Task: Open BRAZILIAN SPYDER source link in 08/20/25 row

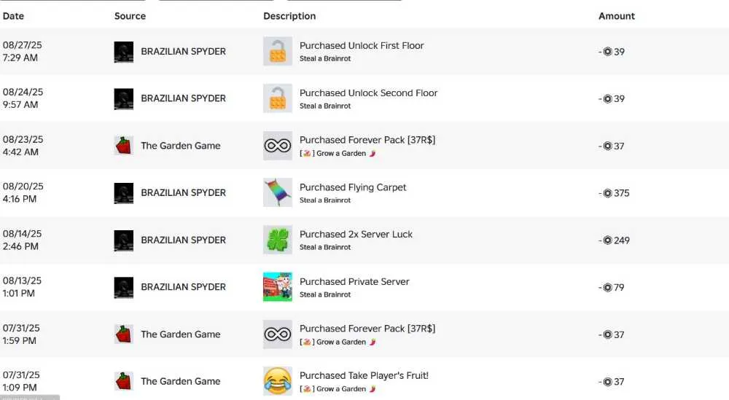Action: click(183, 193)
